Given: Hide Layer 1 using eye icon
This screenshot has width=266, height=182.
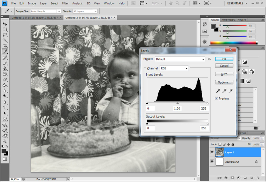Looking at the screenshot, I should pyautogui.click(x=212, y=152).
